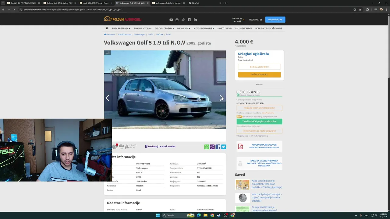The width and height of the screenshot is (390, 219).
Task: Click the PDF icon for Kupoprodajni ugovor
Action: pyautogui.click(x=240, y=146)
